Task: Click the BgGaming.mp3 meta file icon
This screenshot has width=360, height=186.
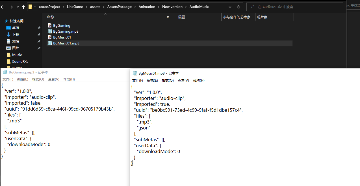Action: pyautogui.click(x=50, y=31)
